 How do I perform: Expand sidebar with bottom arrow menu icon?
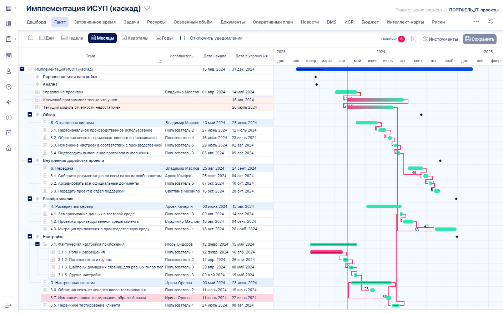tap(8, 305)
